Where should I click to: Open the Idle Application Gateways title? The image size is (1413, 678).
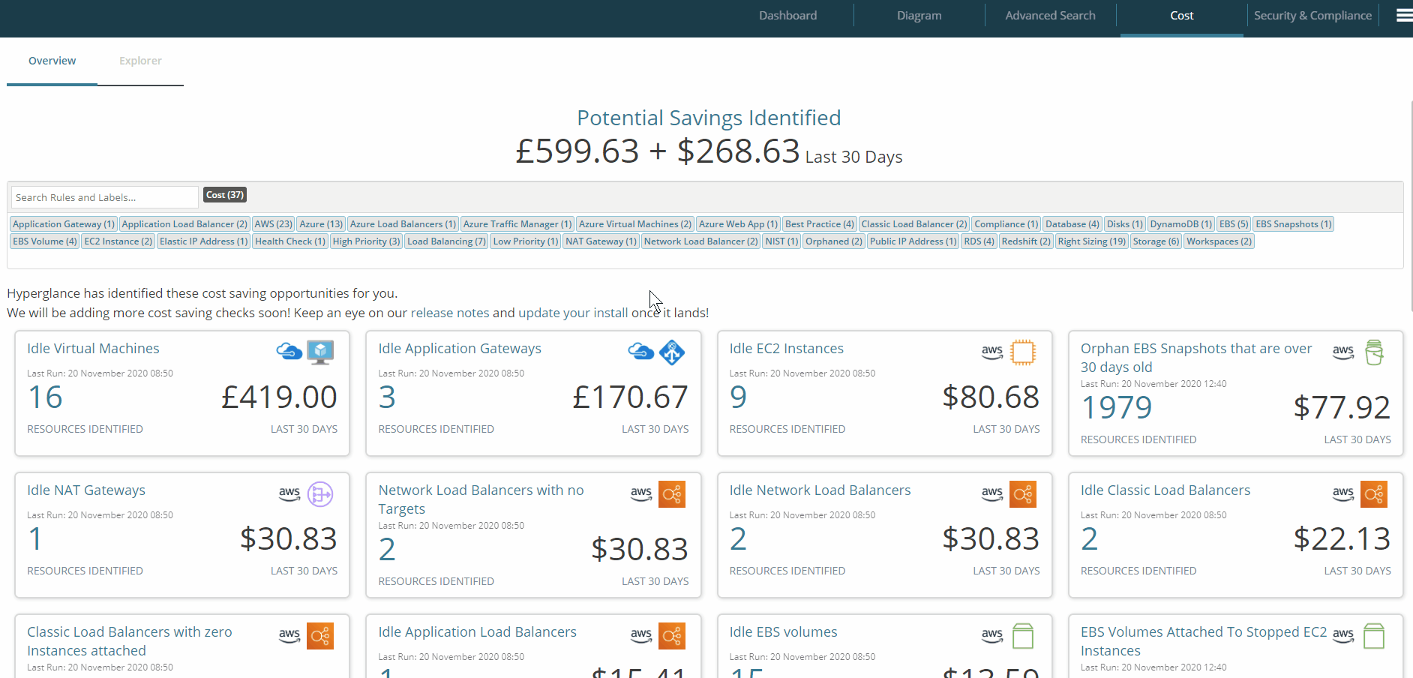(x=460, y=348)
